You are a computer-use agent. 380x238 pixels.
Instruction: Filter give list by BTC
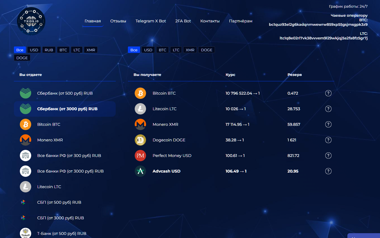(x=63, y=50)
